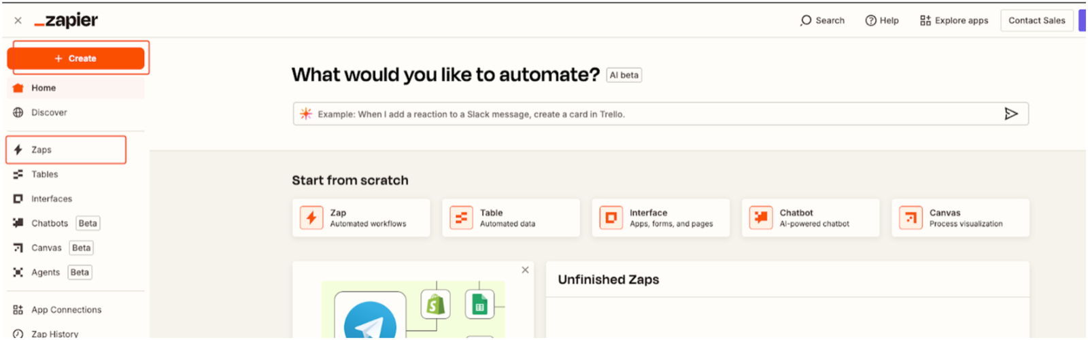Open Tables in the sidebar
Screen dimensions: 1088x340
[75, 174]
